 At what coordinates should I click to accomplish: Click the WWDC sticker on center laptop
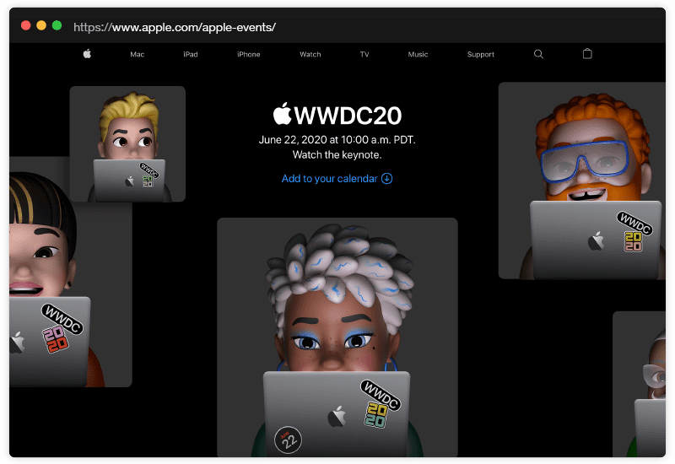pos(380,395)
